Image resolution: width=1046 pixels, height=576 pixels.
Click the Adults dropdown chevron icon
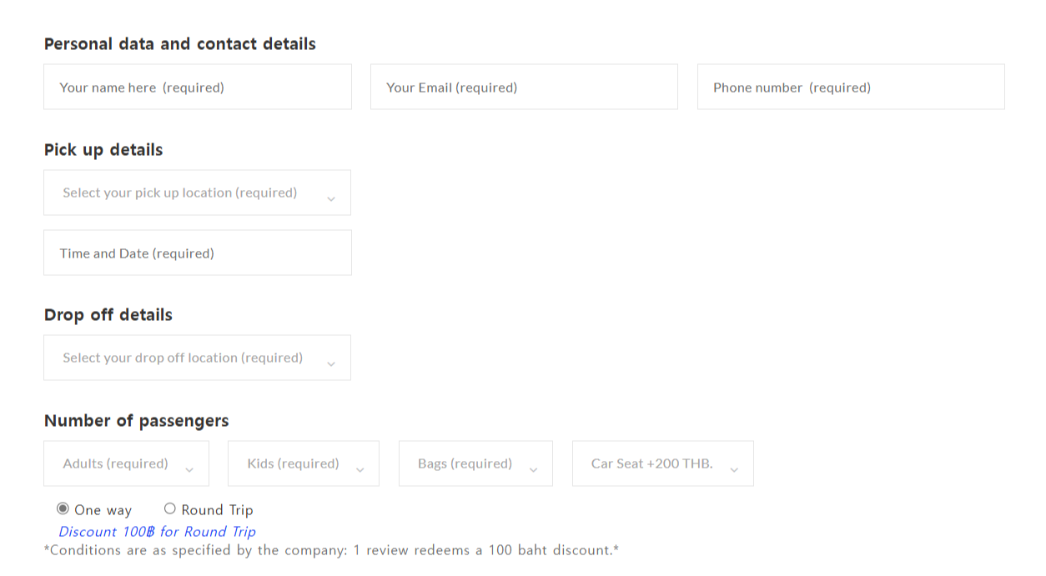(189, 470)
